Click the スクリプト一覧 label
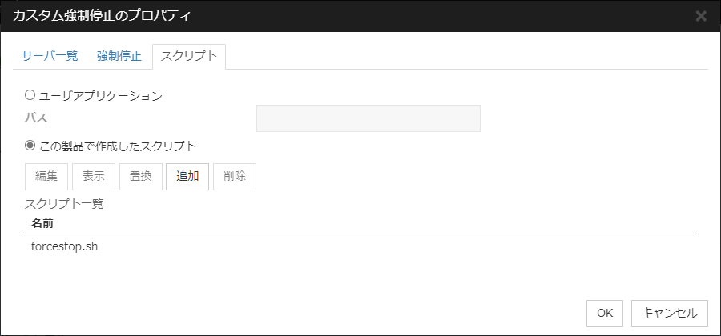Screen dimensions: 721x336 tap(64, 203)
